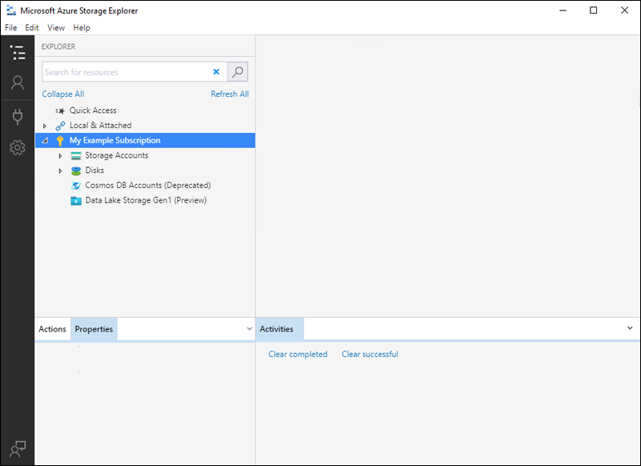Open the Explorer view sidebar icon
This screenshot has height=466, width=641.
tap(18, 53)
